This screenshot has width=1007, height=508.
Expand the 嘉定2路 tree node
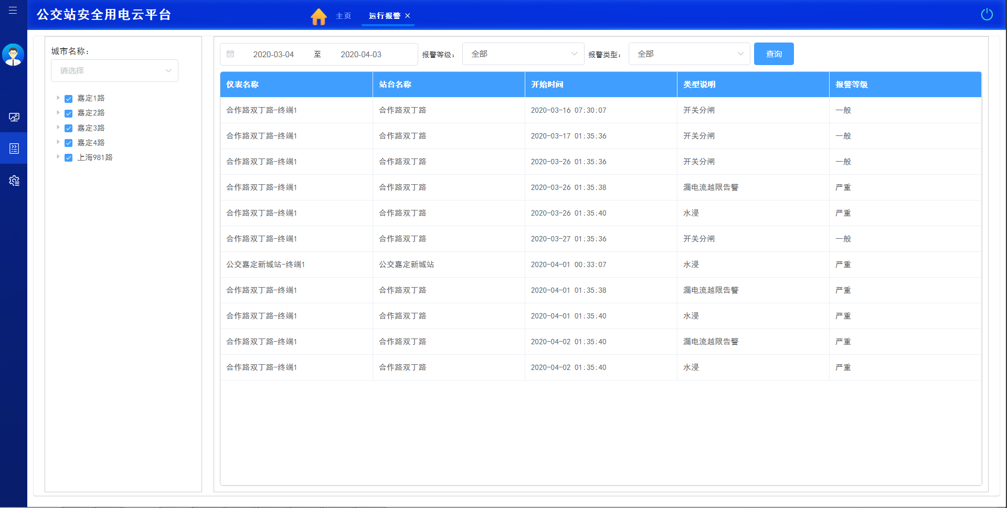[x=58, y=113]
